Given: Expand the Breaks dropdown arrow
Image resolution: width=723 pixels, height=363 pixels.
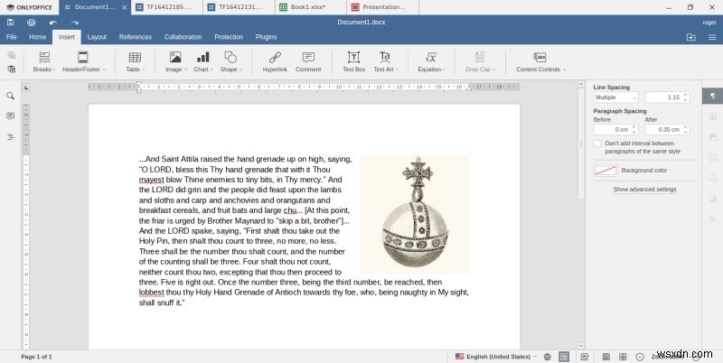Looking at the screenshot, I should click(x=54, y=70).
